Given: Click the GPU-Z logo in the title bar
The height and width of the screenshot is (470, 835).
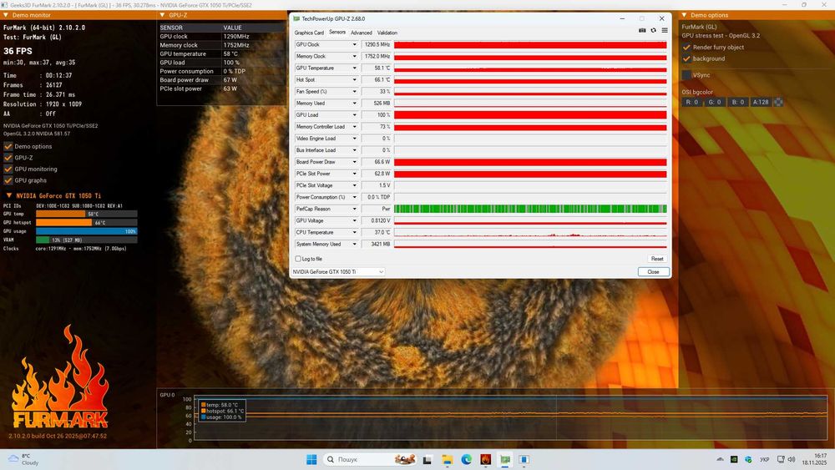Looking at the screenshot, I should pos(296,18).
